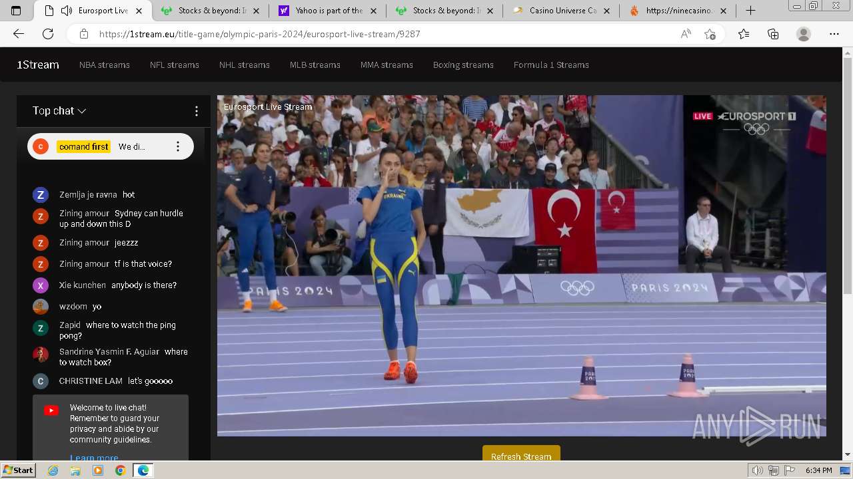
Task: Expand the Top chat dropdown
Action: click(59, 111)
